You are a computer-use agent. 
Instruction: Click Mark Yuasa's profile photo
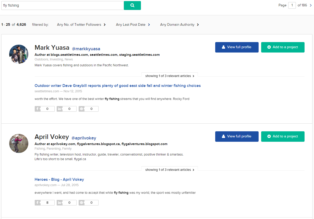coord(19,54)
